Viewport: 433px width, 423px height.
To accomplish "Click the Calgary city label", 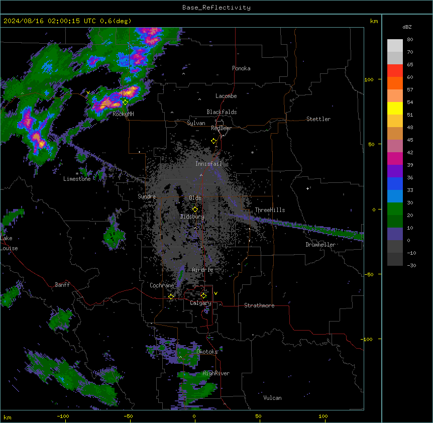I will pyautogui.click(x=200, y=303).
